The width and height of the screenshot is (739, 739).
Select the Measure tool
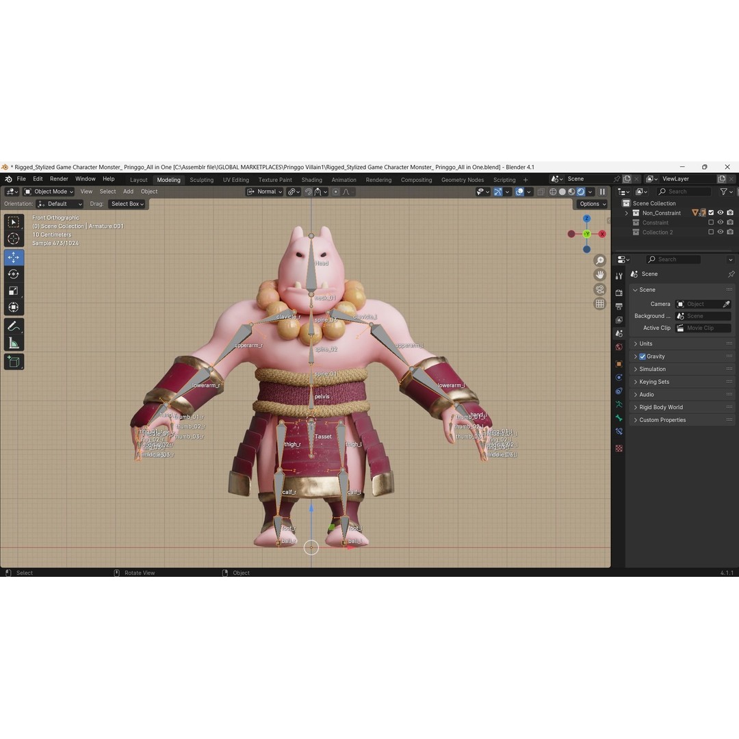click(x=14, y=343)
